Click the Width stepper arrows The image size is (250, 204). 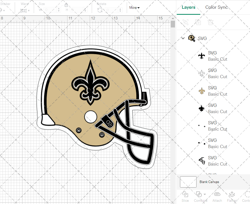pyautogui.click(x=59, y=10)
